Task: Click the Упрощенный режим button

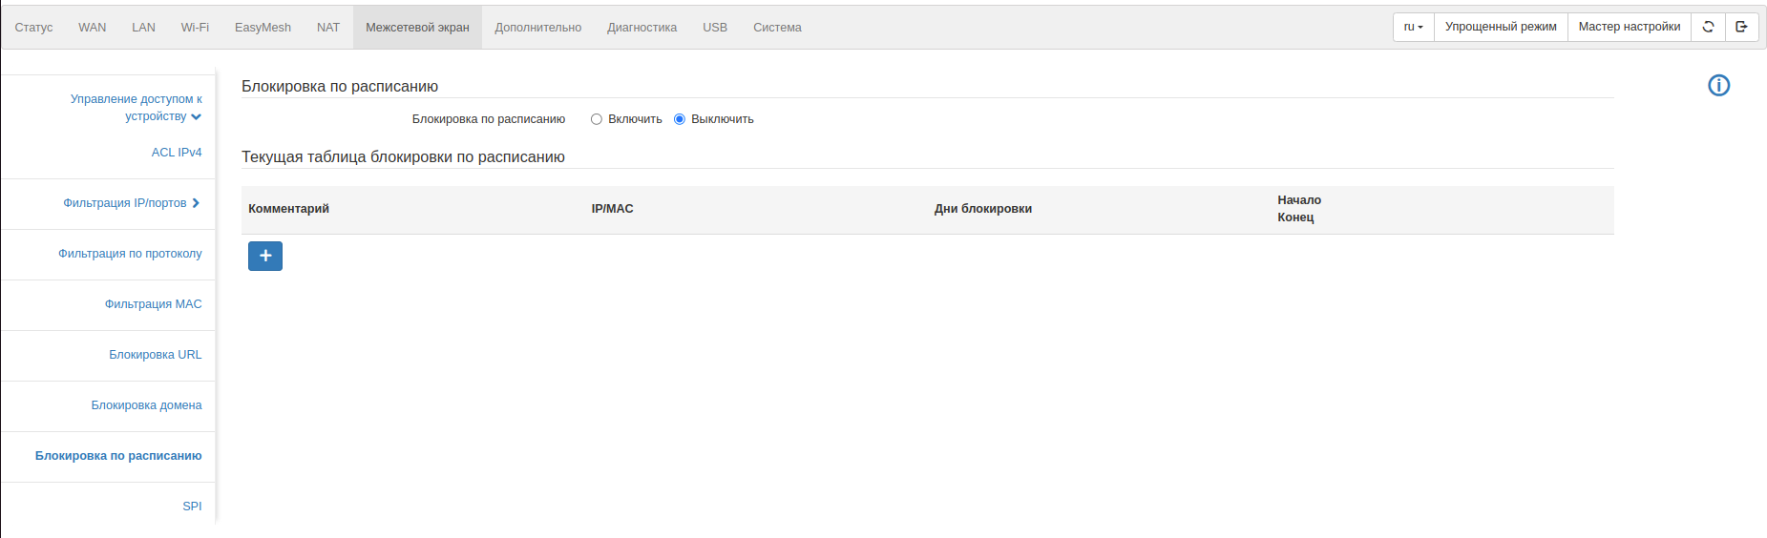Action: coord(1500,27)
